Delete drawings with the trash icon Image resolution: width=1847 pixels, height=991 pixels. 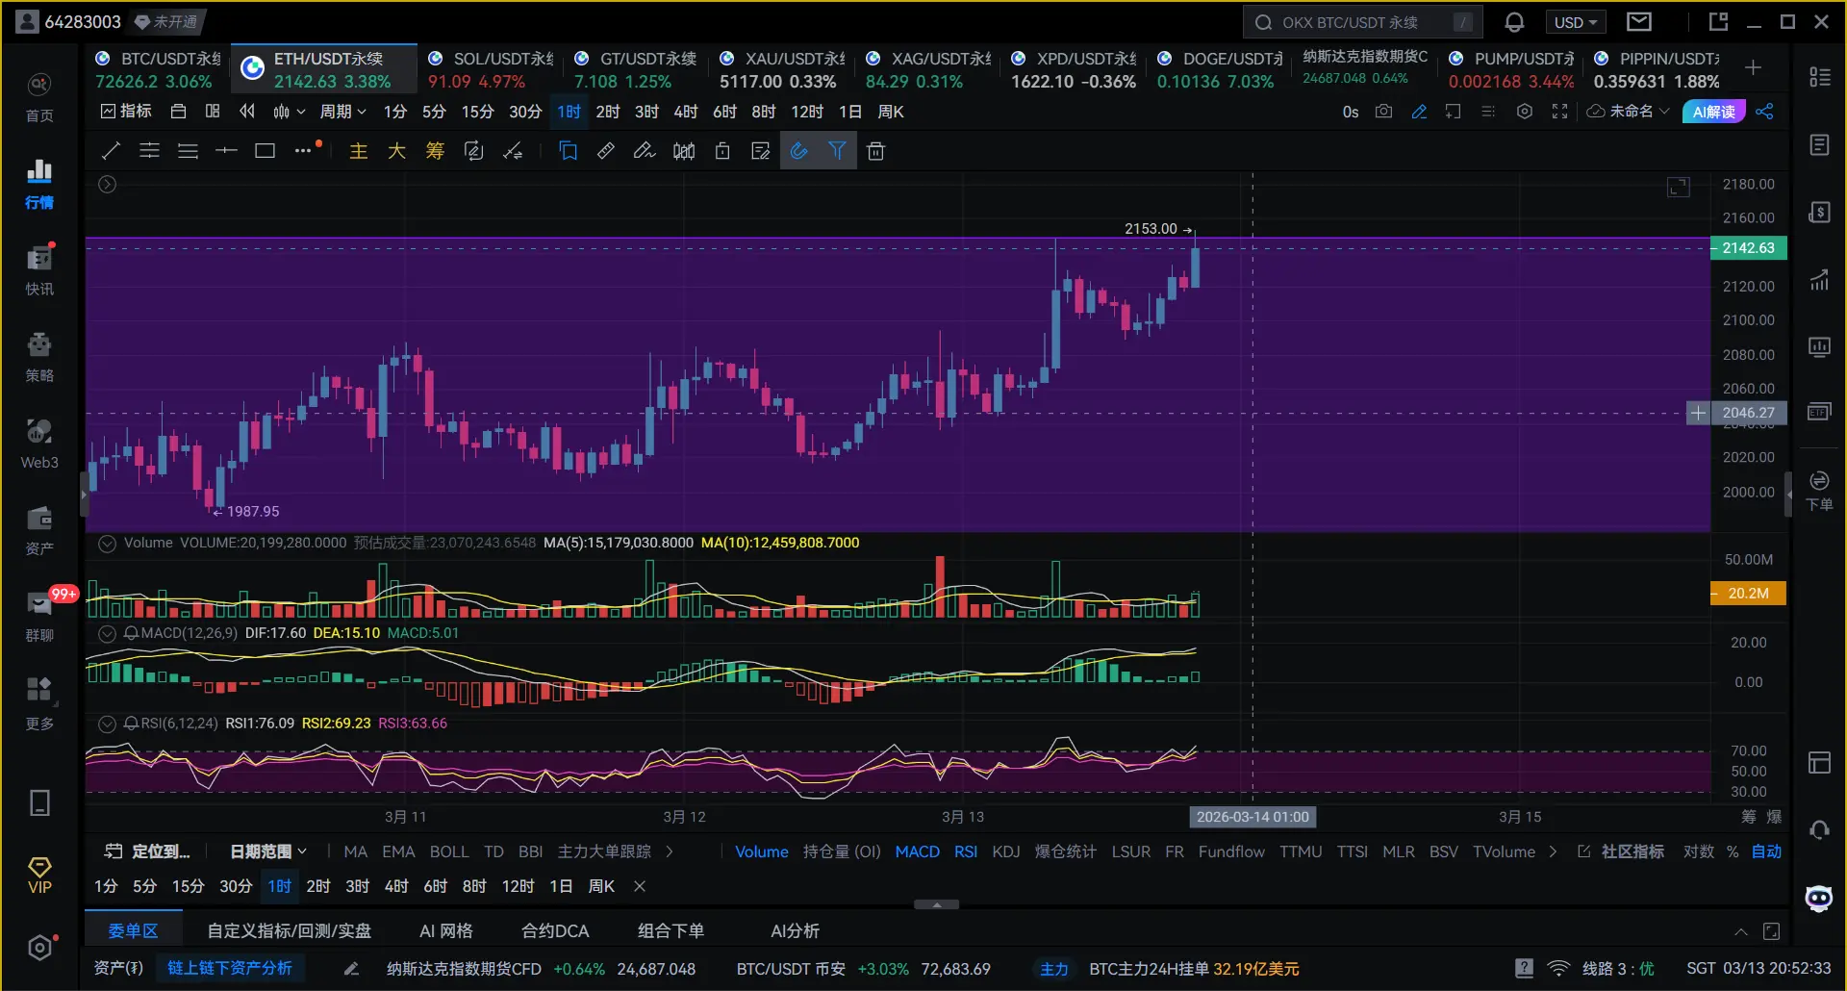point(875,151)
